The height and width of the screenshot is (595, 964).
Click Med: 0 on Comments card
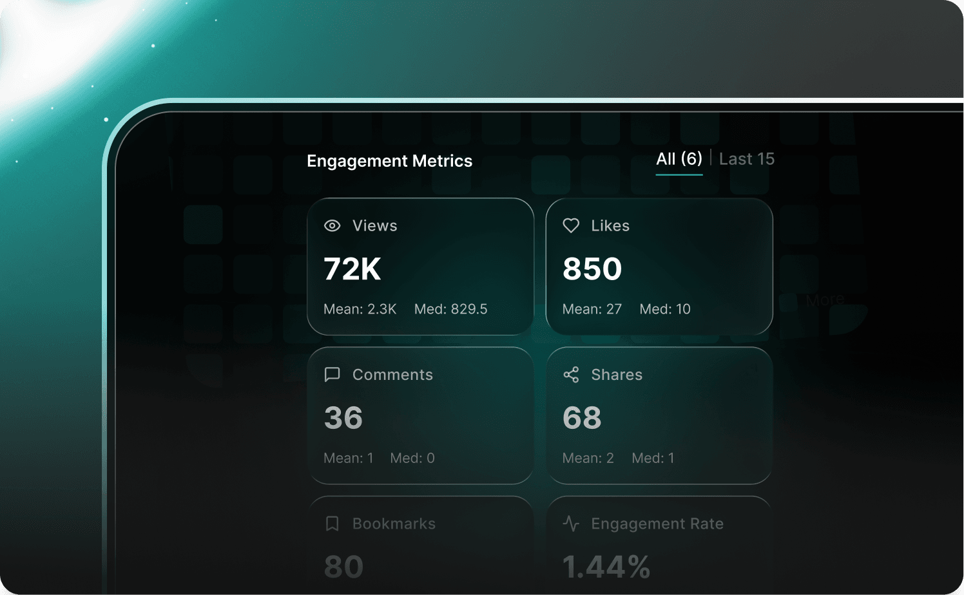click(x=412, y=458)
